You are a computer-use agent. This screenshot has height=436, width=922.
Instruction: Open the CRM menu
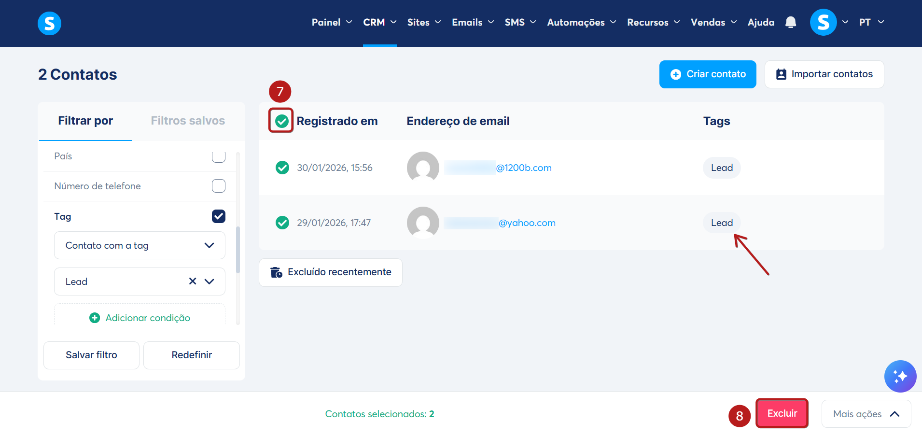pyautogui.click(x=380, y=22)
